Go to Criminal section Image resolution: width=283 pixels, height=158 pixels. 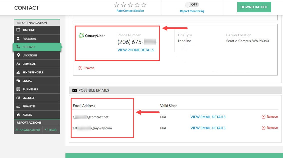tap(37, 64)
